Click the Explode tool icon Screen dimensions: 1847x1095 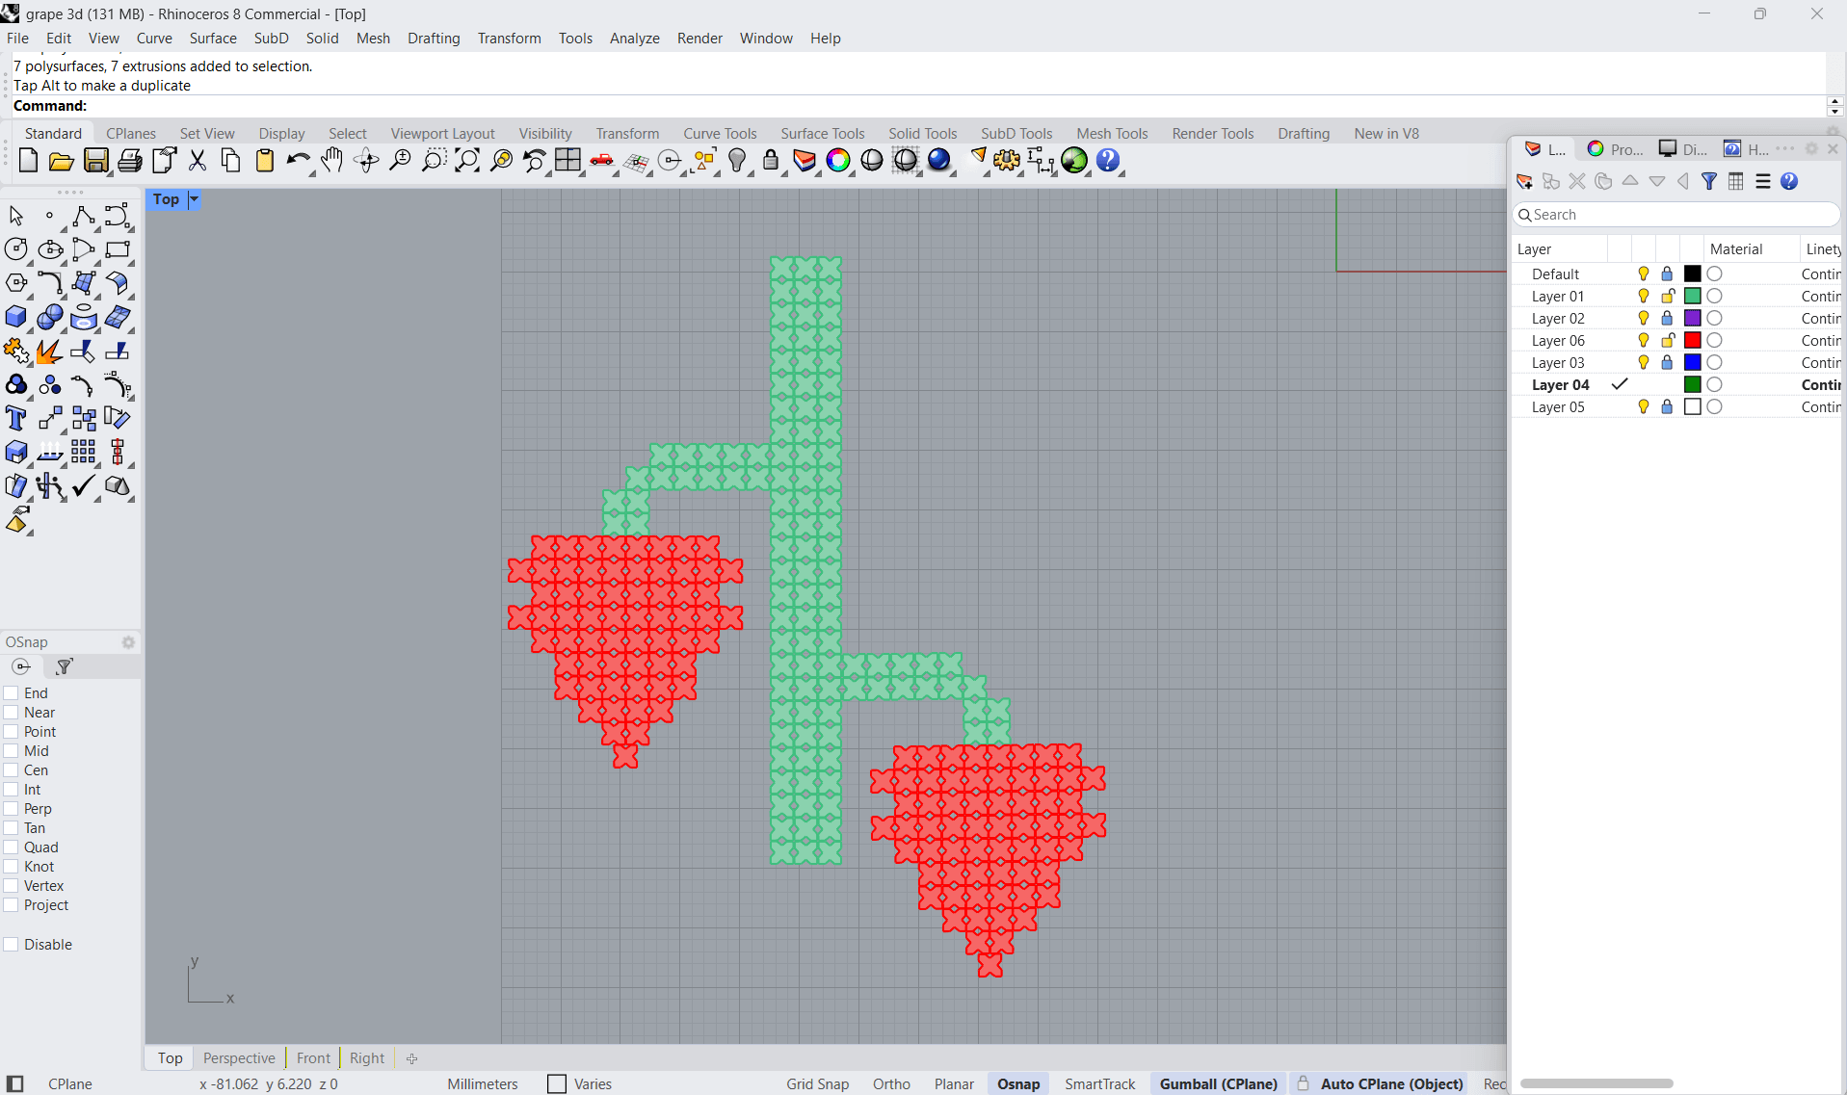pos(48,352)
